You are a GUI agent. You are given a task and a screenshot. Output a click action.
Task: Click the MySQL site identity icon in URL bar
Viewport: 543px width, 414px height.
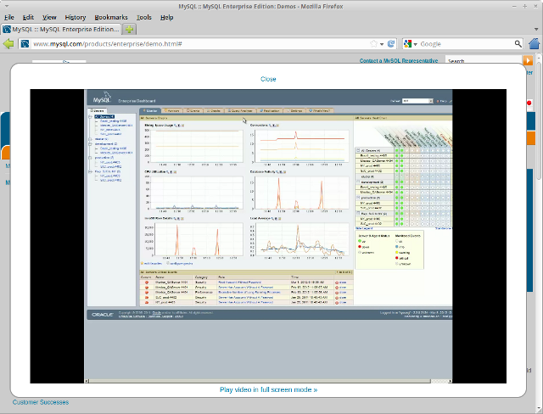[25, 44]
